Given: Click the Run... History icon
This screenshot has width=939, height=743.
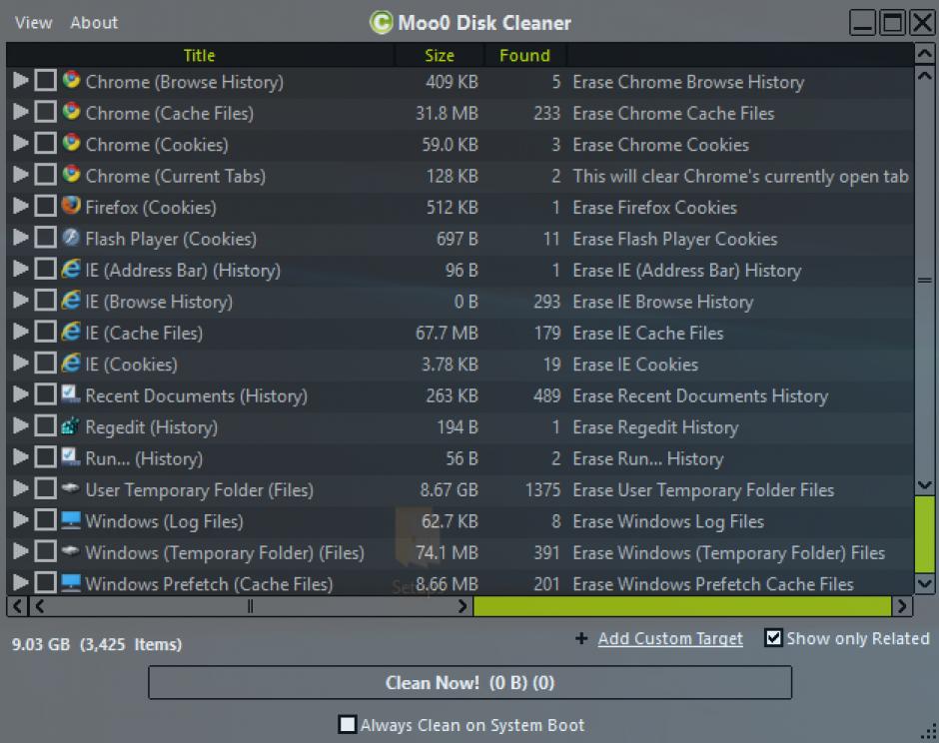Looking at the screenshot, I should pyautogui.click(x=71, y=456).
